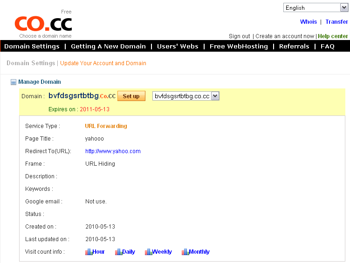Click the Not use. Google email value
350x263 pixels.
tap(96, 202)
